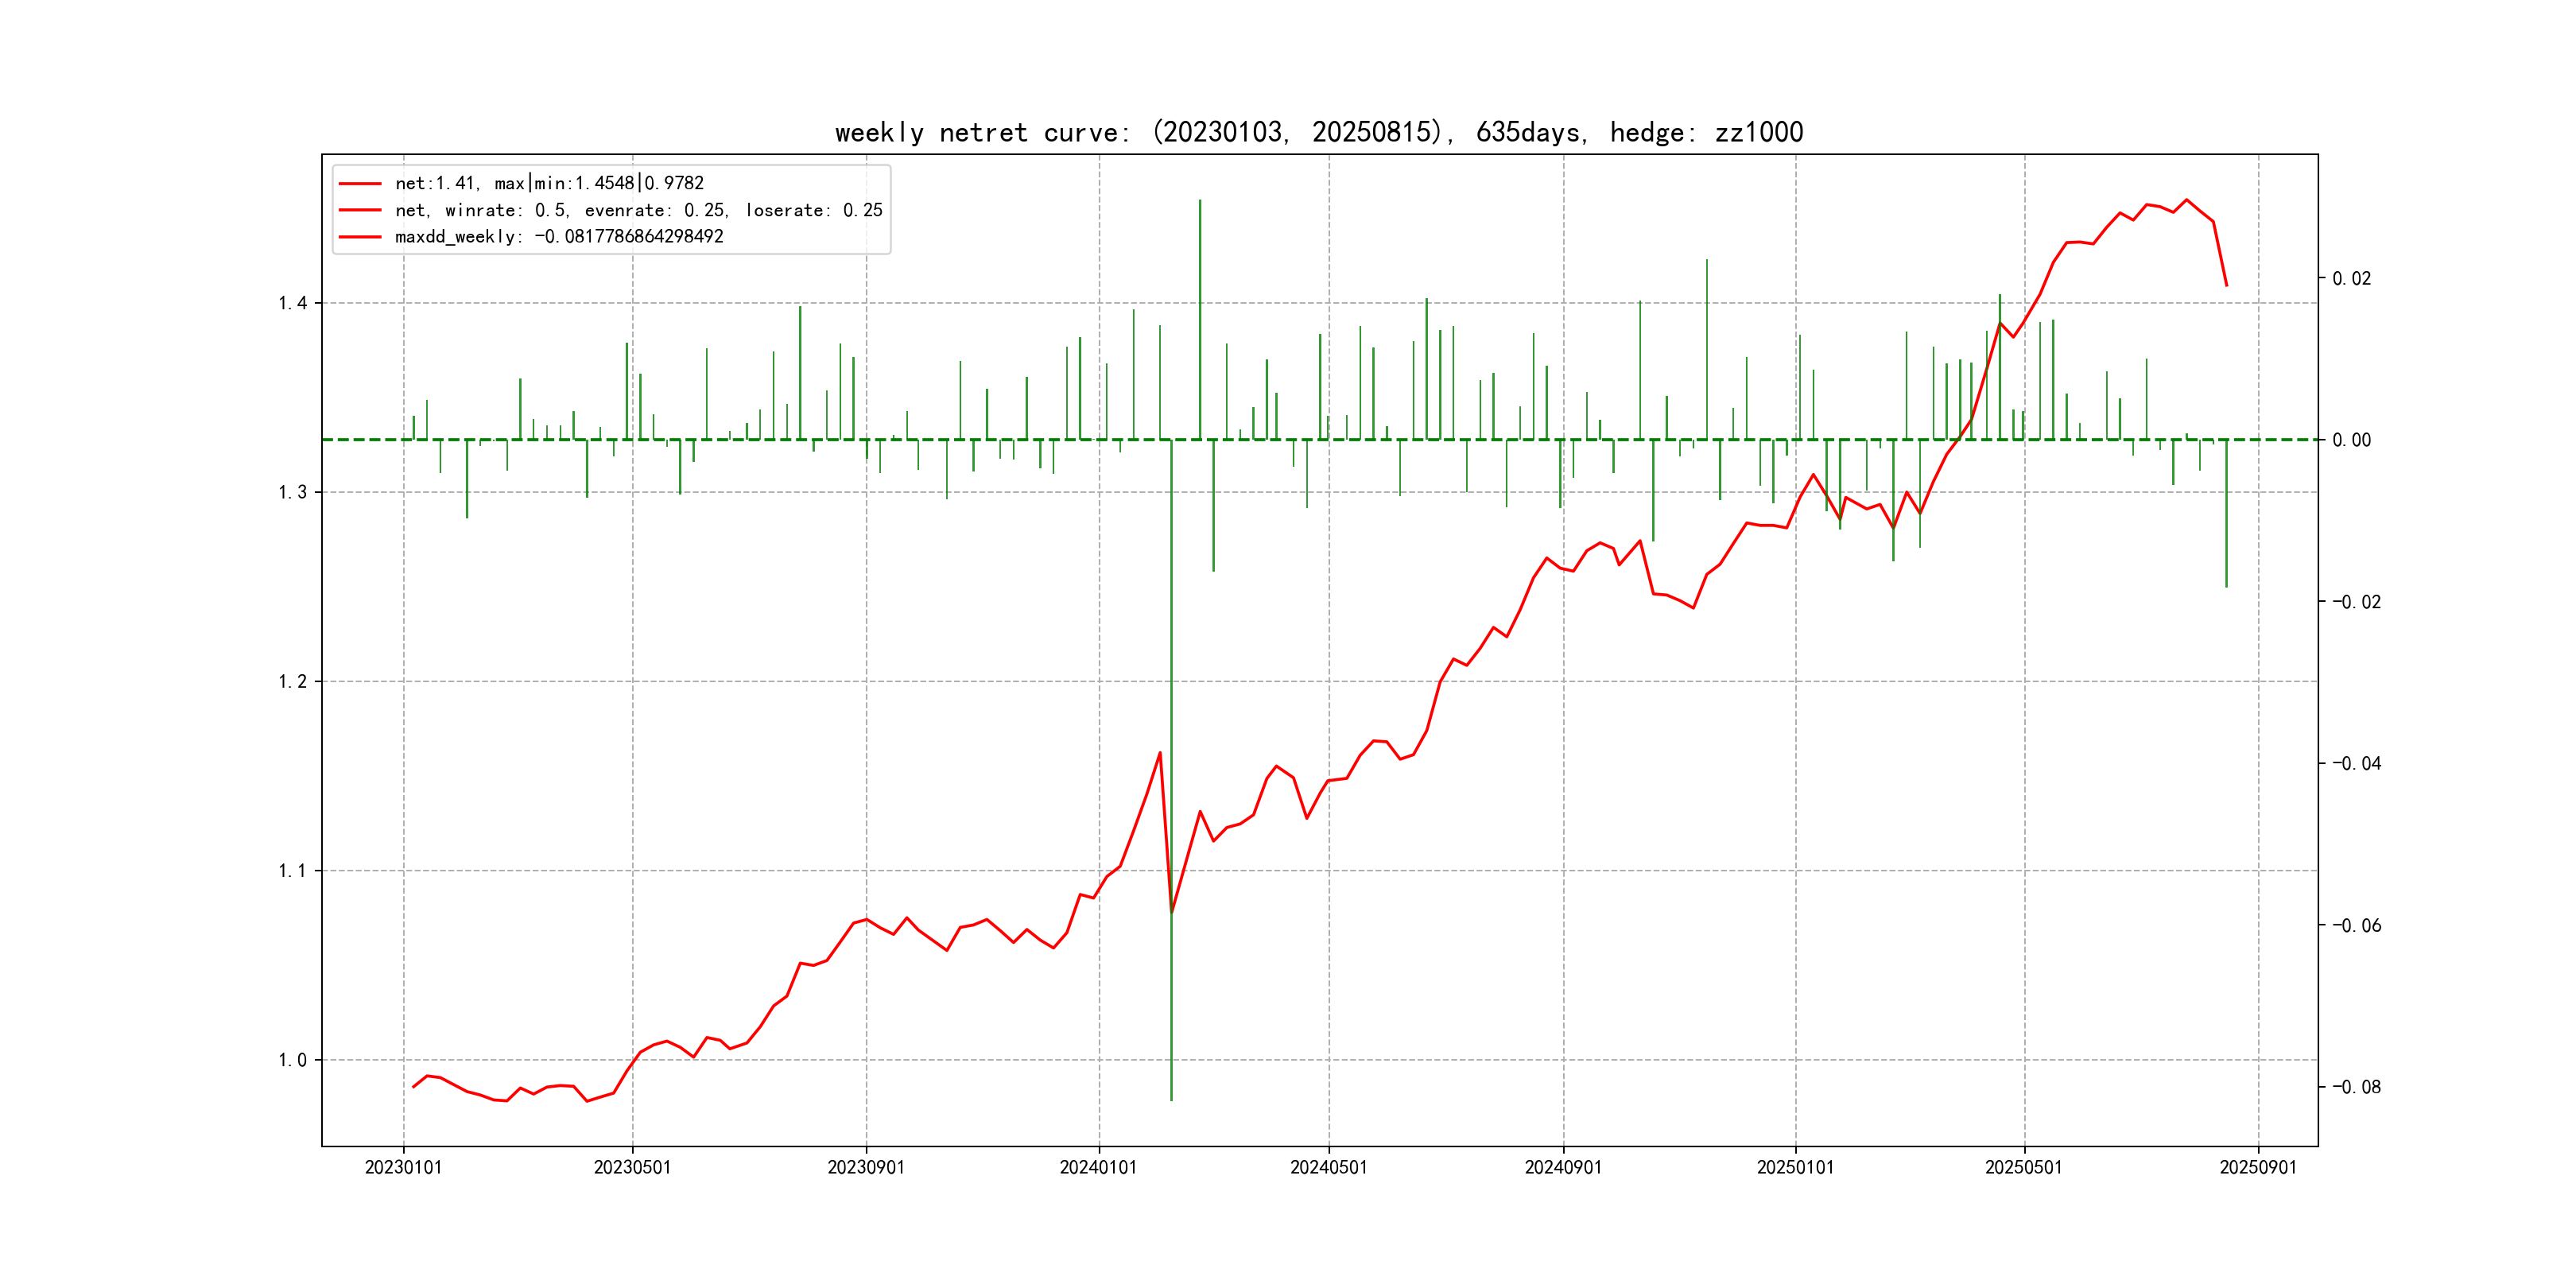Click the 1.2 left y-axis label
This screenshot has height=1288, width=2576.
tap(292, 682)
